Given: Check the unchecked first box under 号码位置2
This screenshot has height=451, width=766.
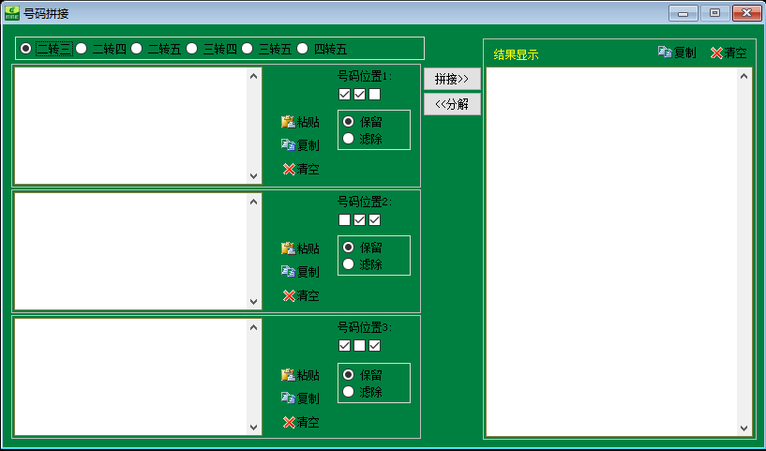Looking at the screenshot, I should tap(345, 219).
